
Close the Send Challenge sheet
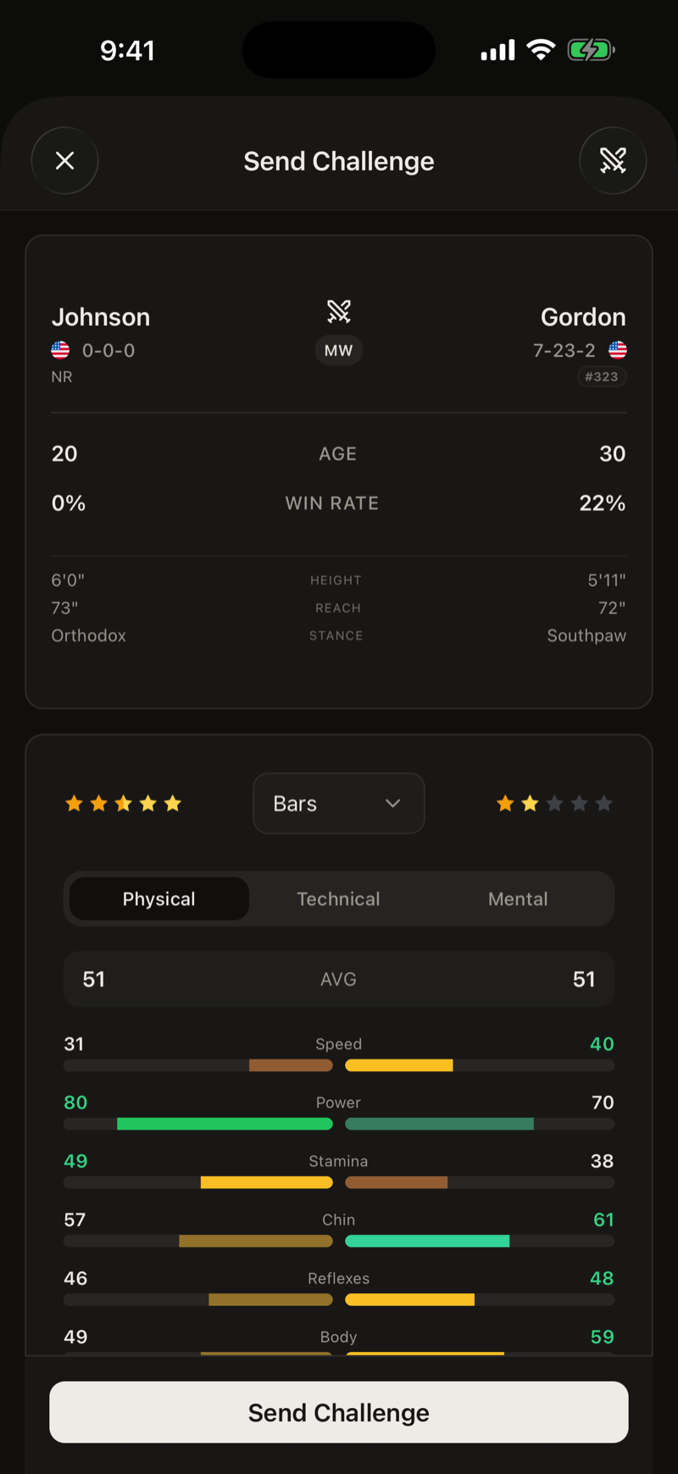(64, 160)
